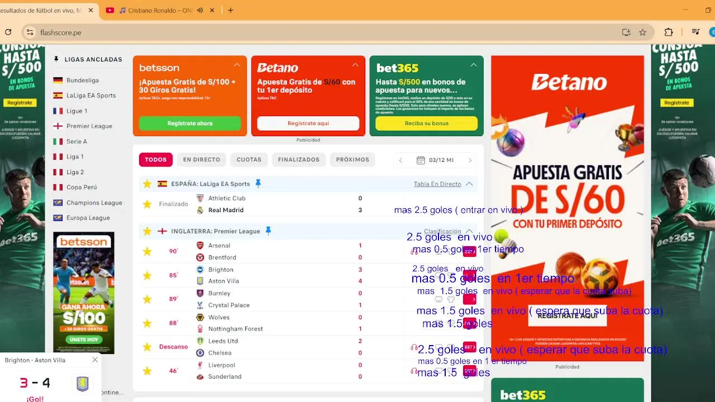Open LaLiga EA Sports in pinned leagues

[x=91, y=95]
